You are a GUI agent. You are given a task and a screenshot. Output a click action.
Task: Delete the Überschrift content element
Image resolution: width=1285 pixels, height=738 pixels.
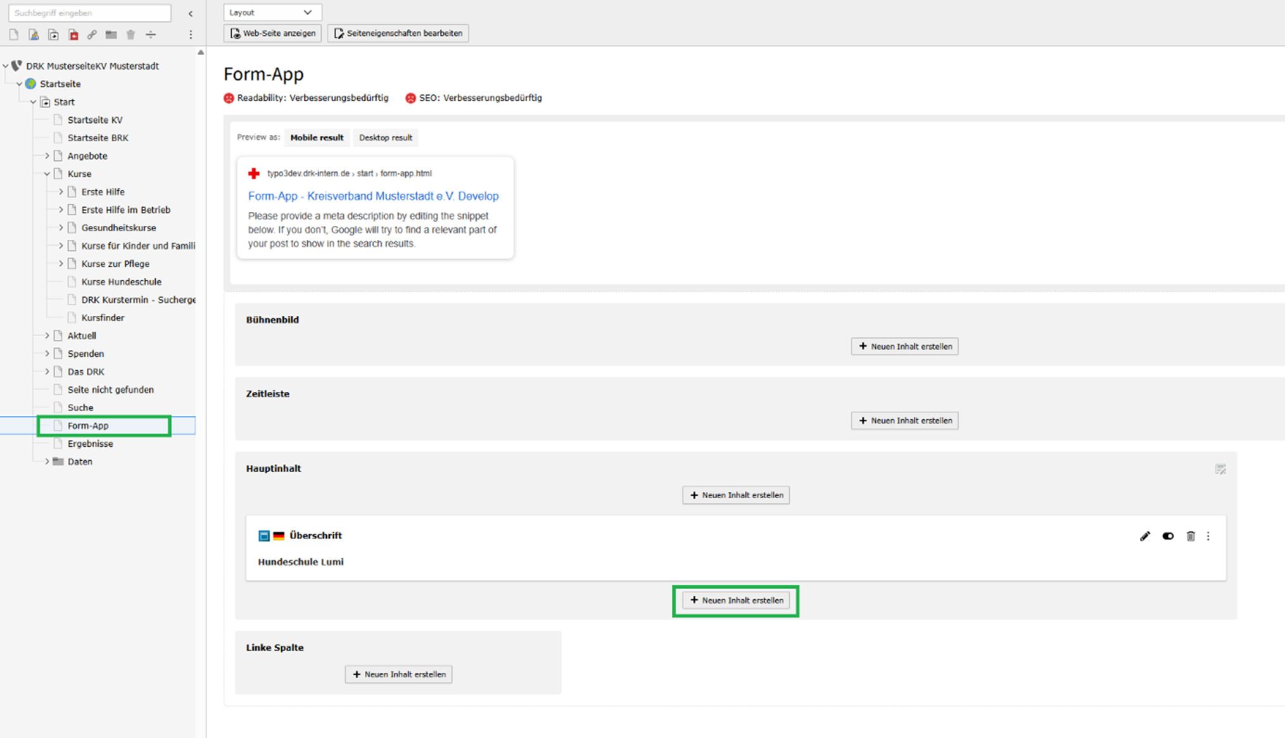pyautogui.click(x=1190, y=536)
